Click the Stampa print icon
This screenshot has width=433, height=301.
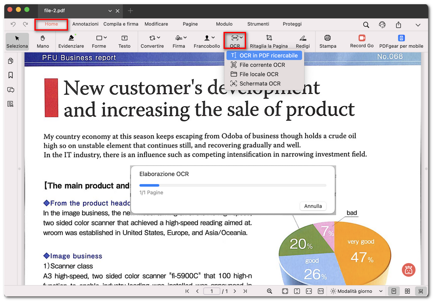point(328,41)
